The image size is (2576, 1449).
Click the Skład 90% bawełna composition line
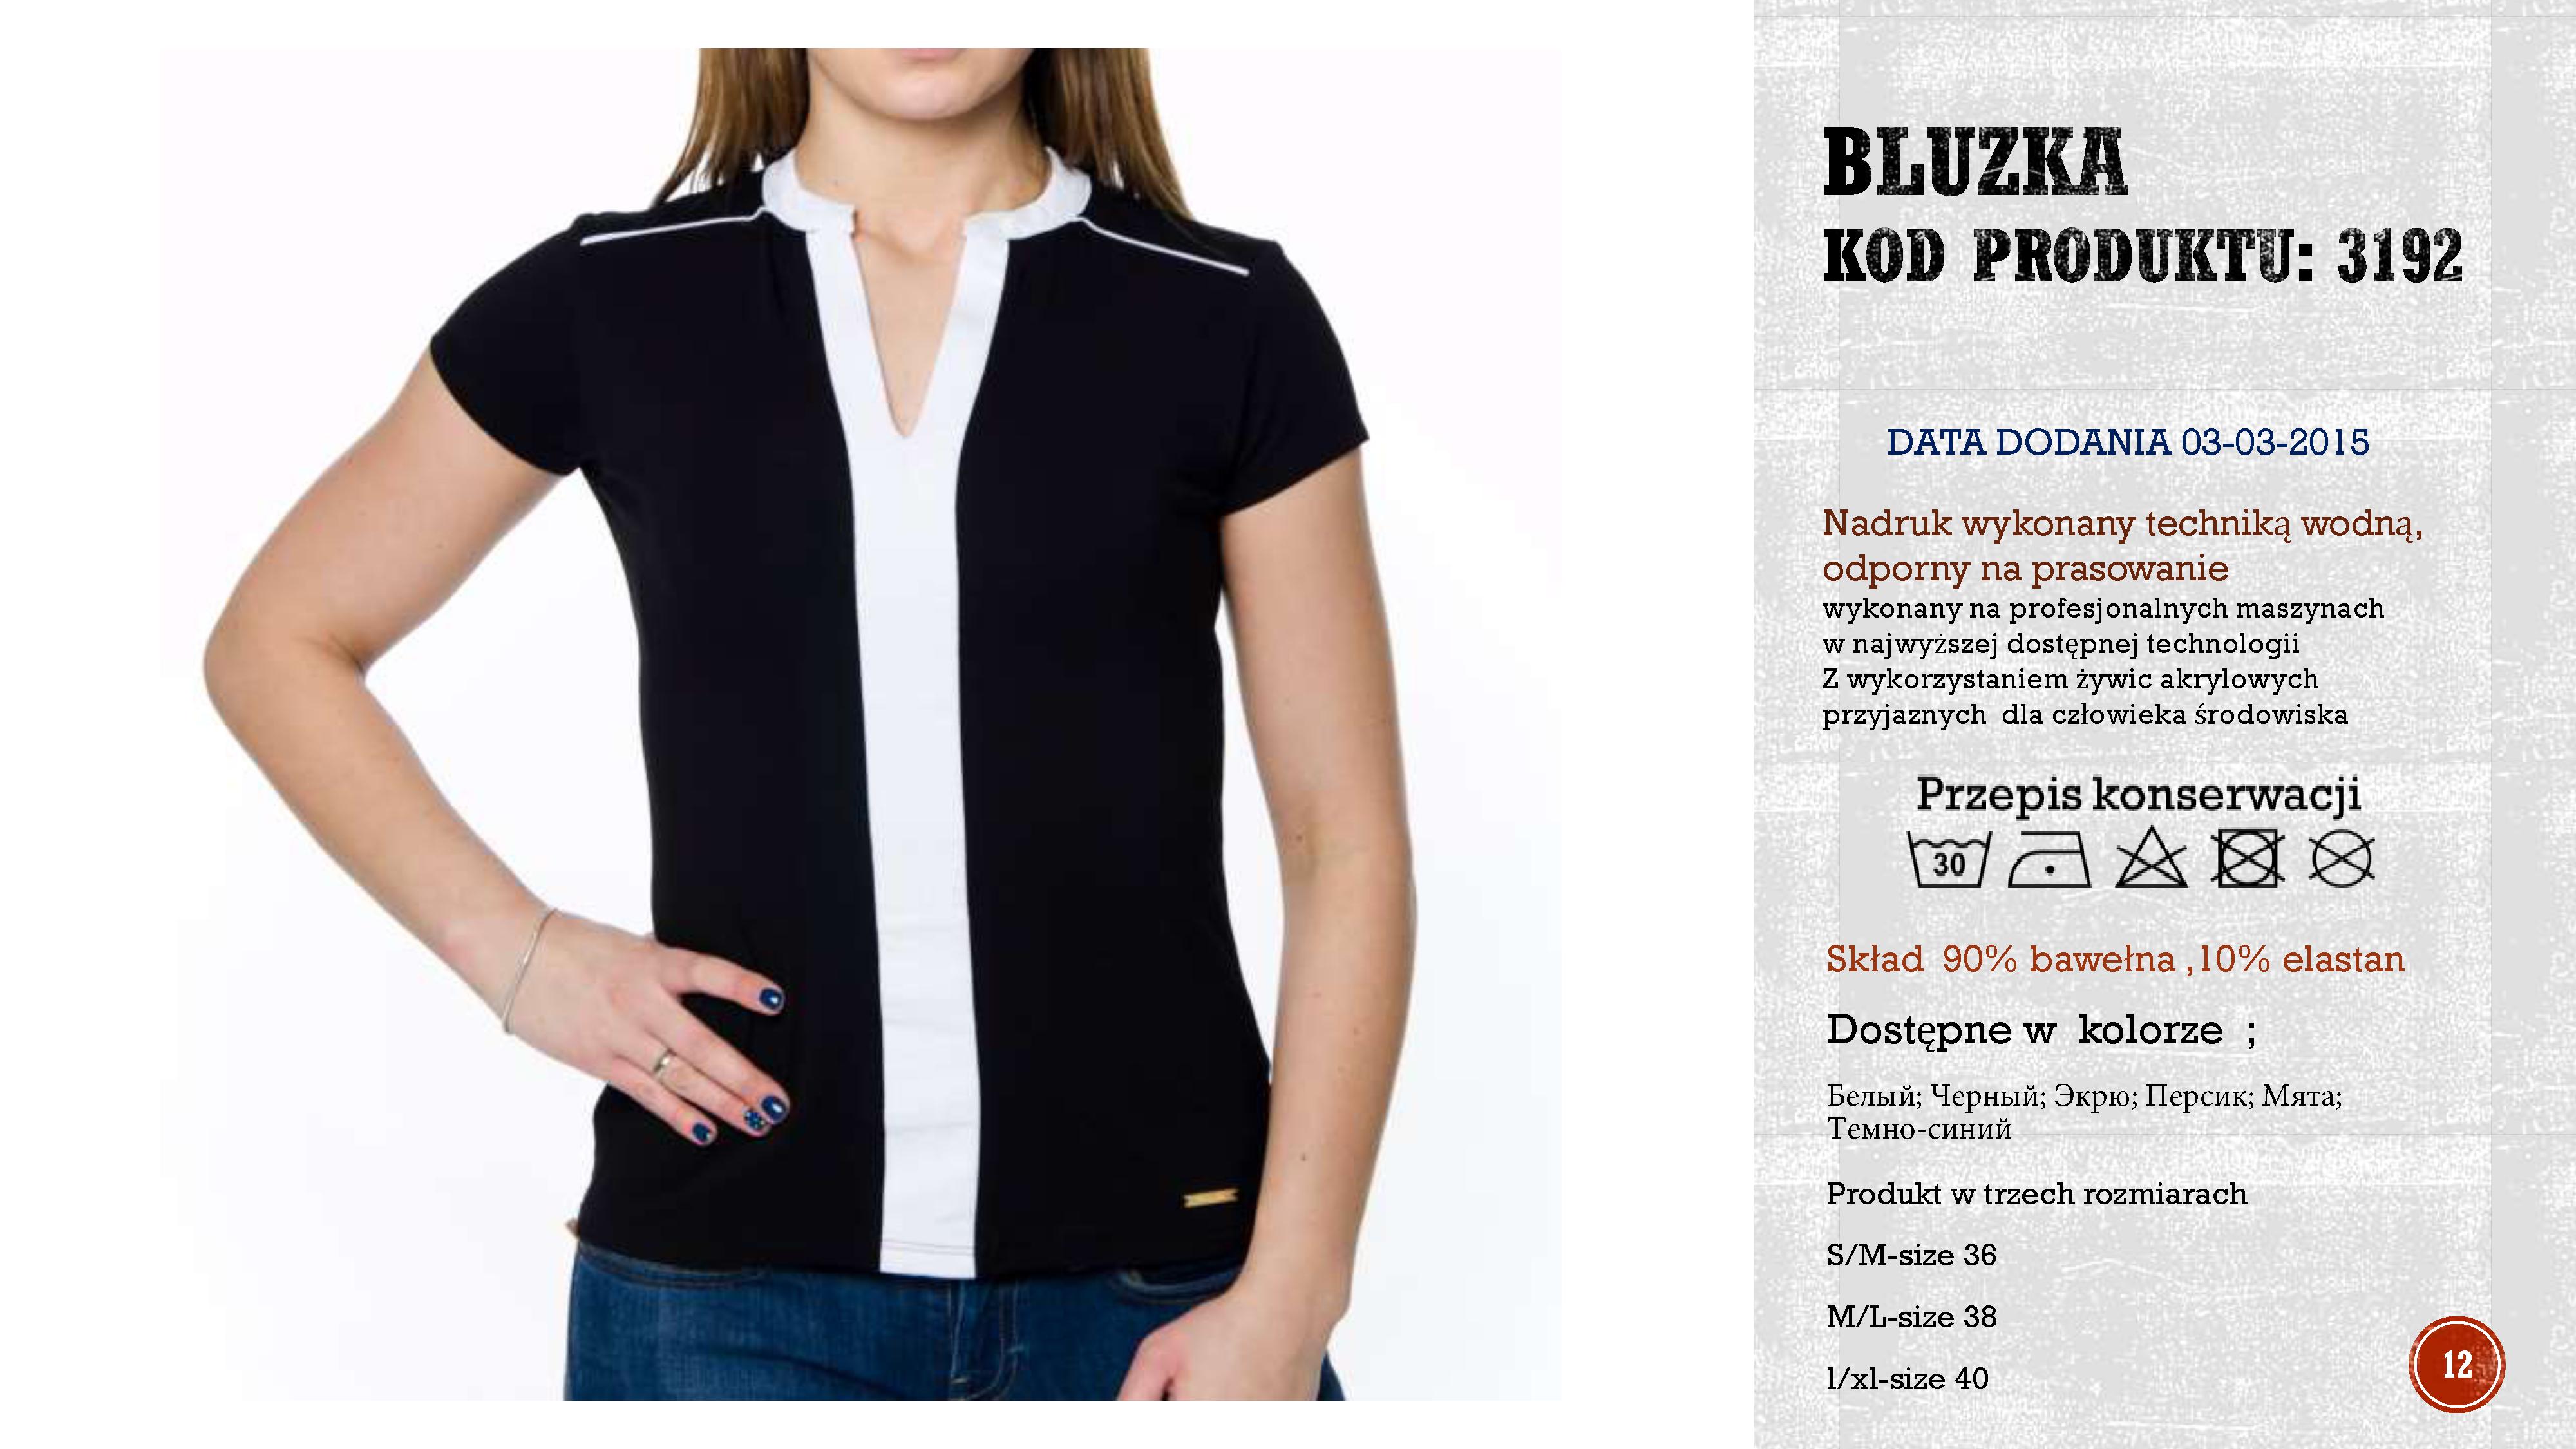pyautogui.click(x=2115, y=959)
